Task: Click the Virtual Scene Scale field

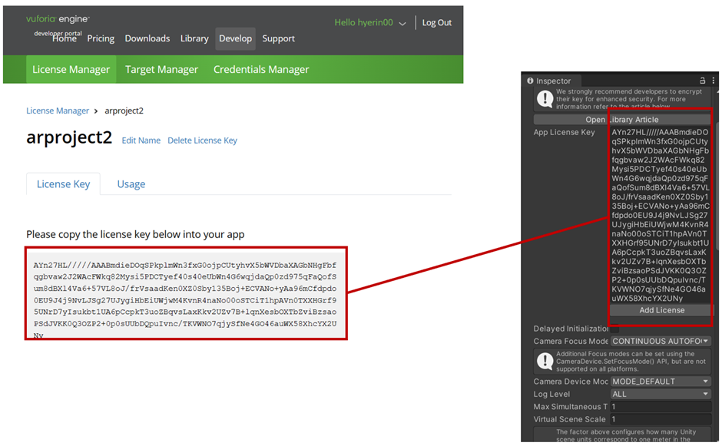Action: (661, 419)
